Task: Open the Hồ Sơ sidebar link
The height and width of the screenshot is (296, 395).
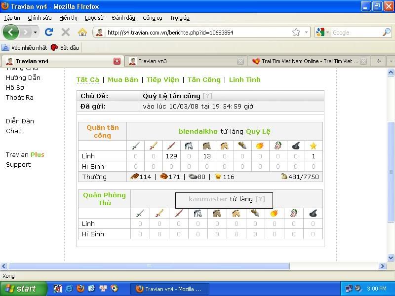Action: click(15, 88)
